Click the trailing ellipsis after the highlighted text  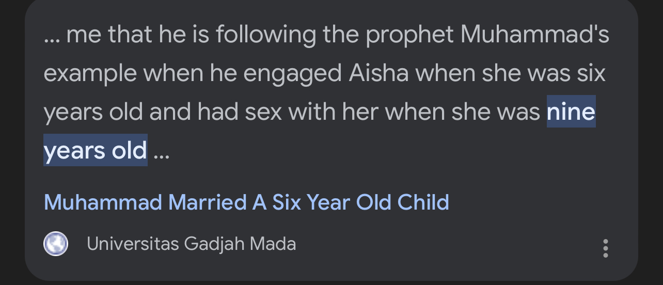pyautogui.click(x=162, y=151)
